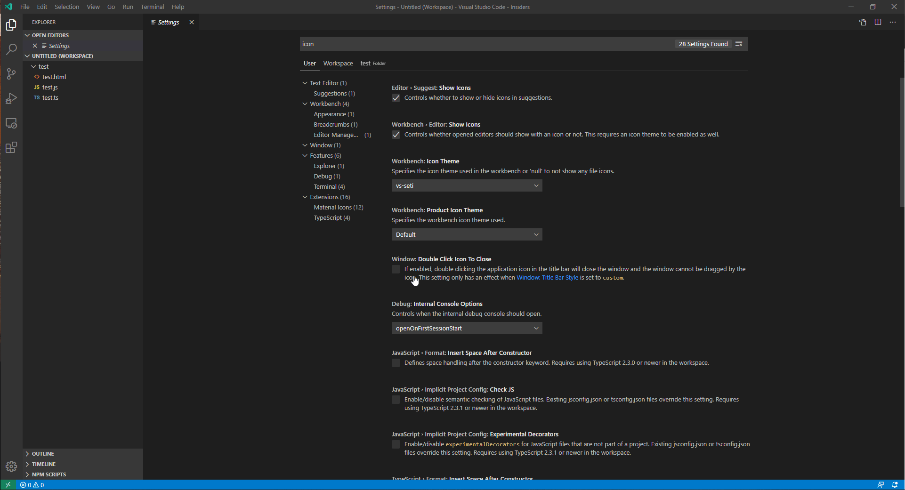
Task: Enable Double Click Icon To Close
Action: 396,269
